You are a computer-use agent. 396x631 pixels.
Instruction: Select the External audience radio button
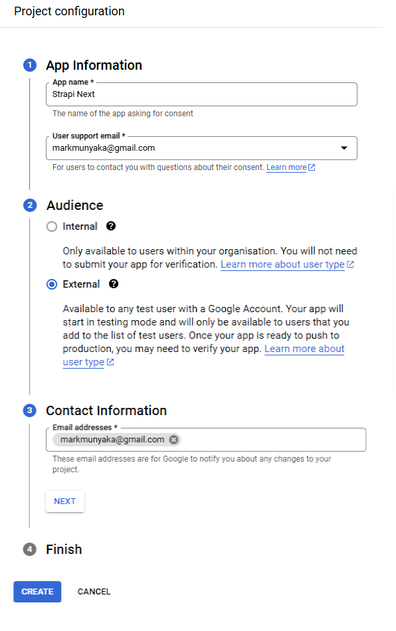coord(52,284)
